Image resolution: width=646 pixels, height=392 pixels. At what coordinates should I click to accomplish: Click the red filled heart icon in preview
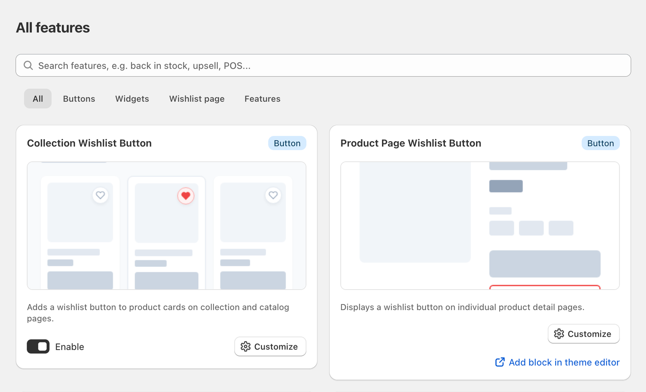(186, 196)
